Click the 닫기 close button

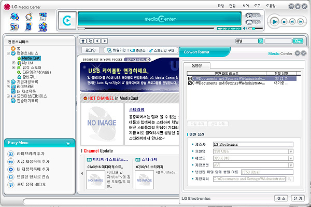[298, 198]
